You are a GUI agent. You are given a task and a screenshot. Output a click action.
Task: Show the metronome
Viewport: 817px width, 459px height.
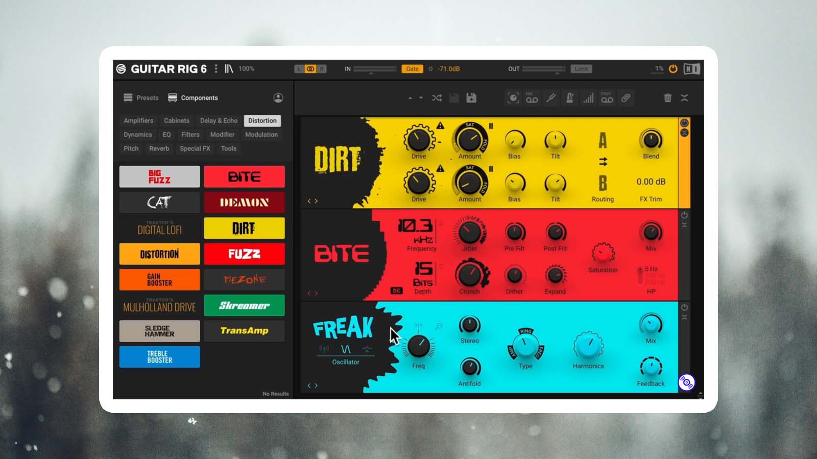569,98
